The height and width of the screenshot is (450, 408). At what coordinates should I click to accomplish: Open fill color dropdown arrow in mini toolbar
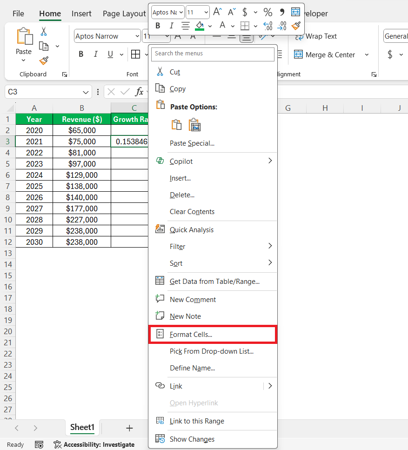tap(210, 26)
